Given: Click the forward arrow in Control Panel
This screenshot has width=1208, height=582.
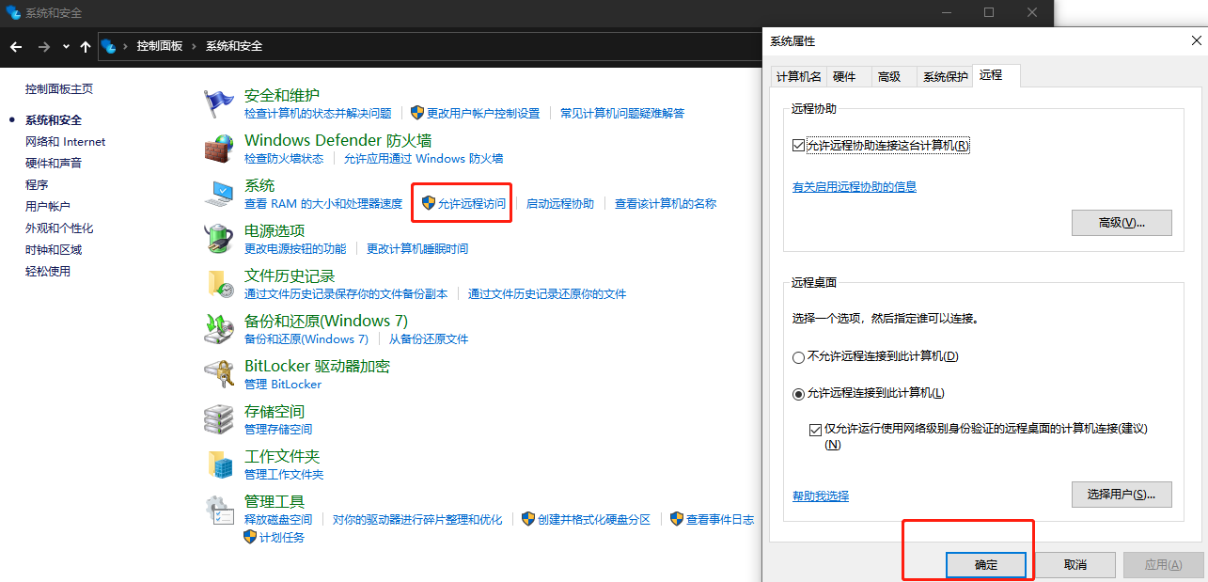Looking at the screenshot, I should 43,46.
